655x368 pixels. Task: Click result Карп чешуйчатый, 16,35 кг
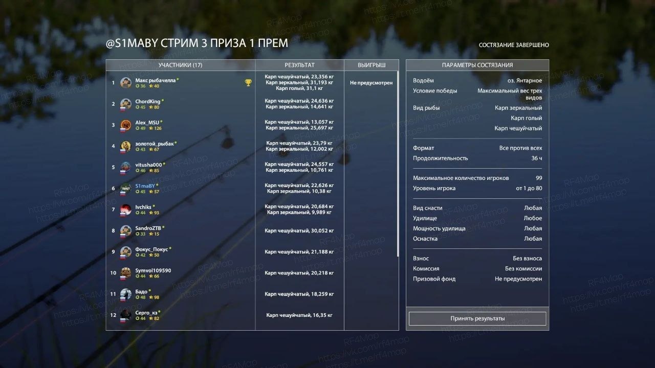pyautogui.click(x=299, y=315)
